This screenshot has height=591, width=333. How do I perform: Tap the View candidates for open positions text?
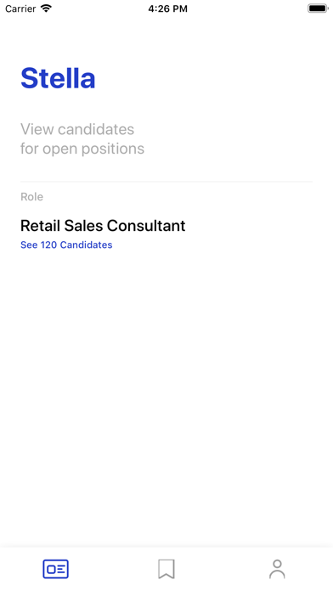(82, 138)
